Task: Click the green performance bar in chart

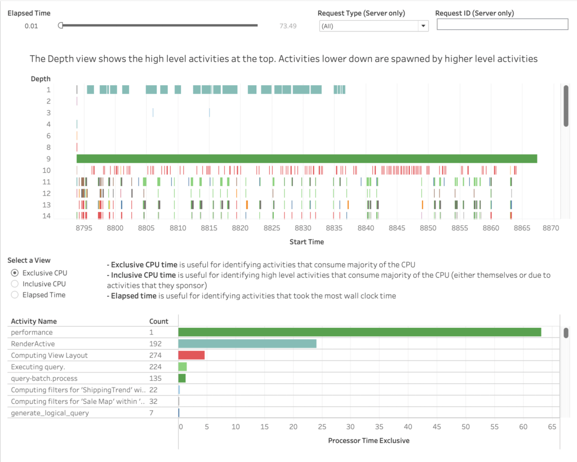Action: pyautogui.click(x=359, y=332)
